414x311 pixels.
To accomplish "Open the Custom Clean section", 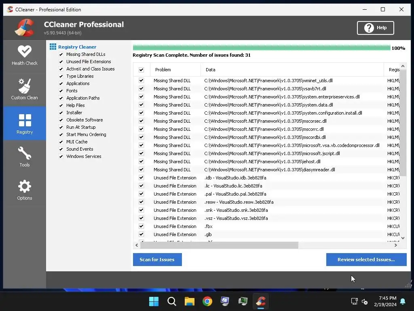I will click(x=25, y=89).
